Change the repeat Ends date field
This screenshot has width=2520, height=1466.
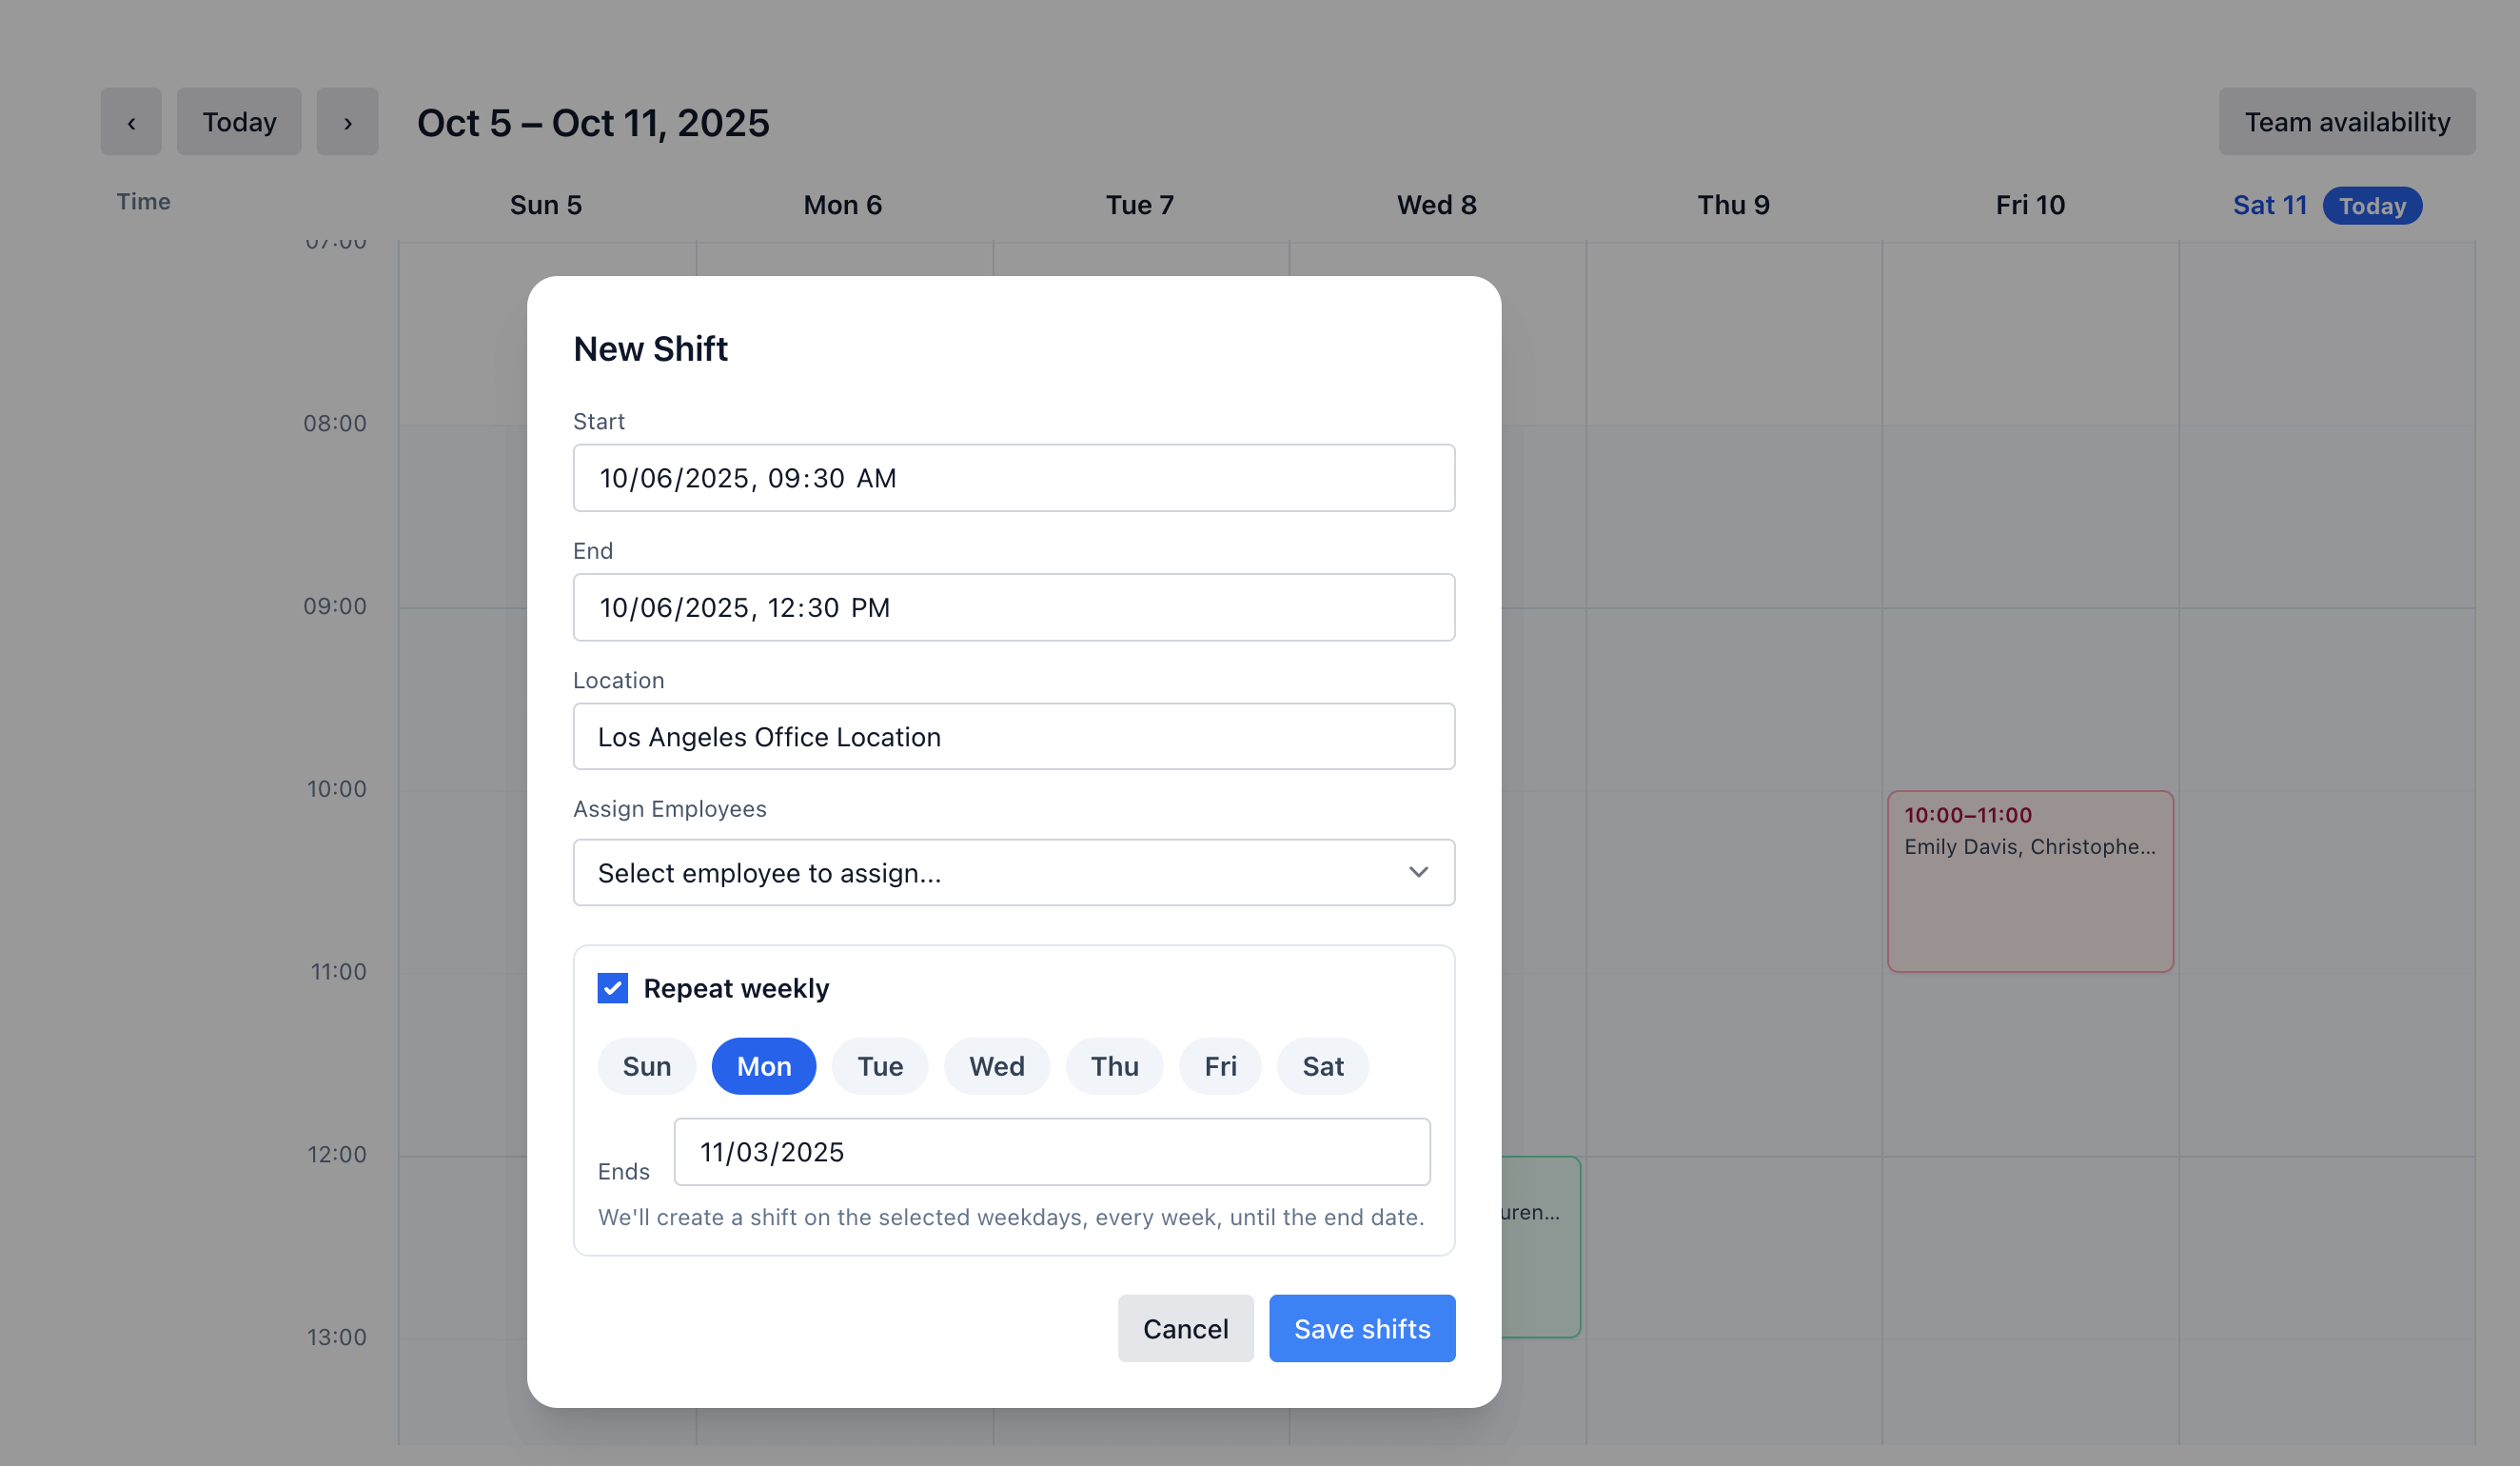(x=1051, y=1152)
